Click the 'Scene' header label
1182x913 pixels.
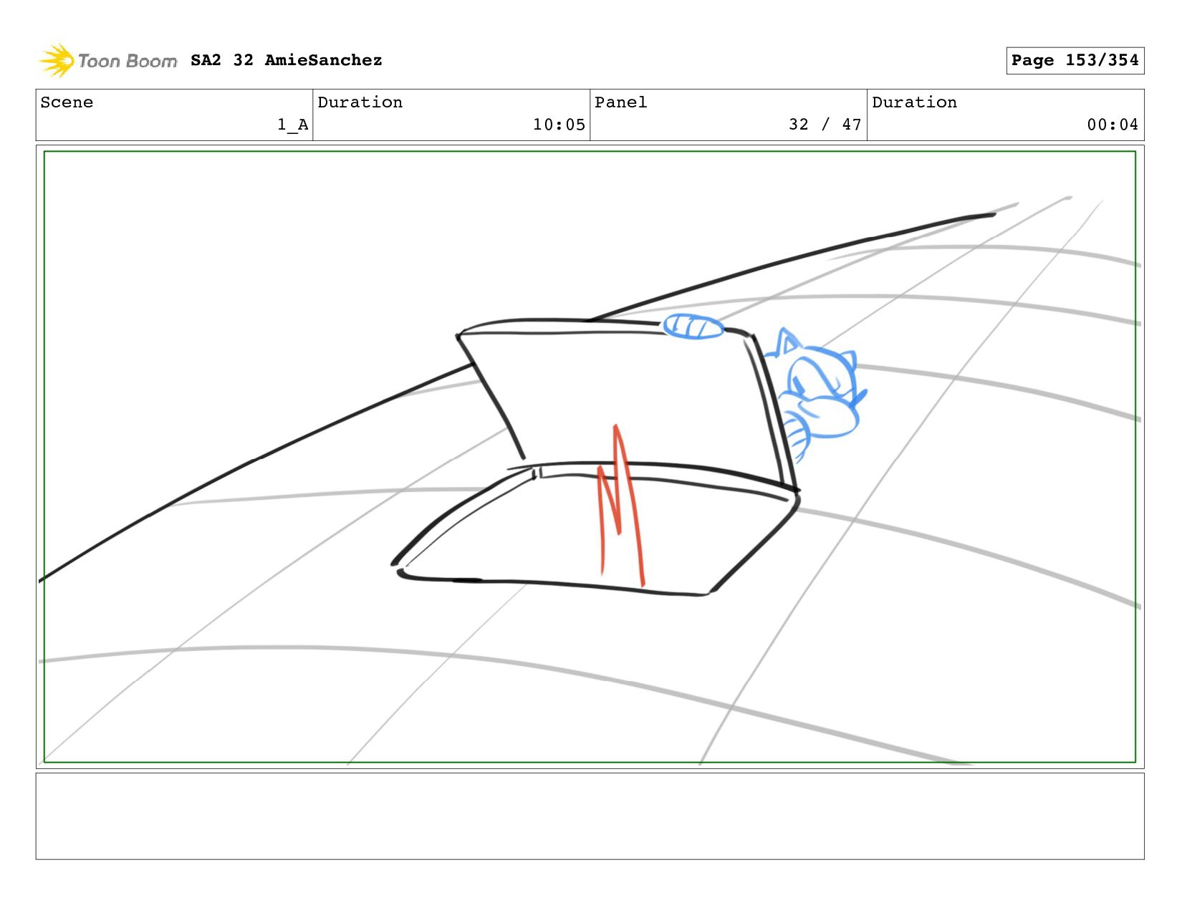[x=67, y=102]
